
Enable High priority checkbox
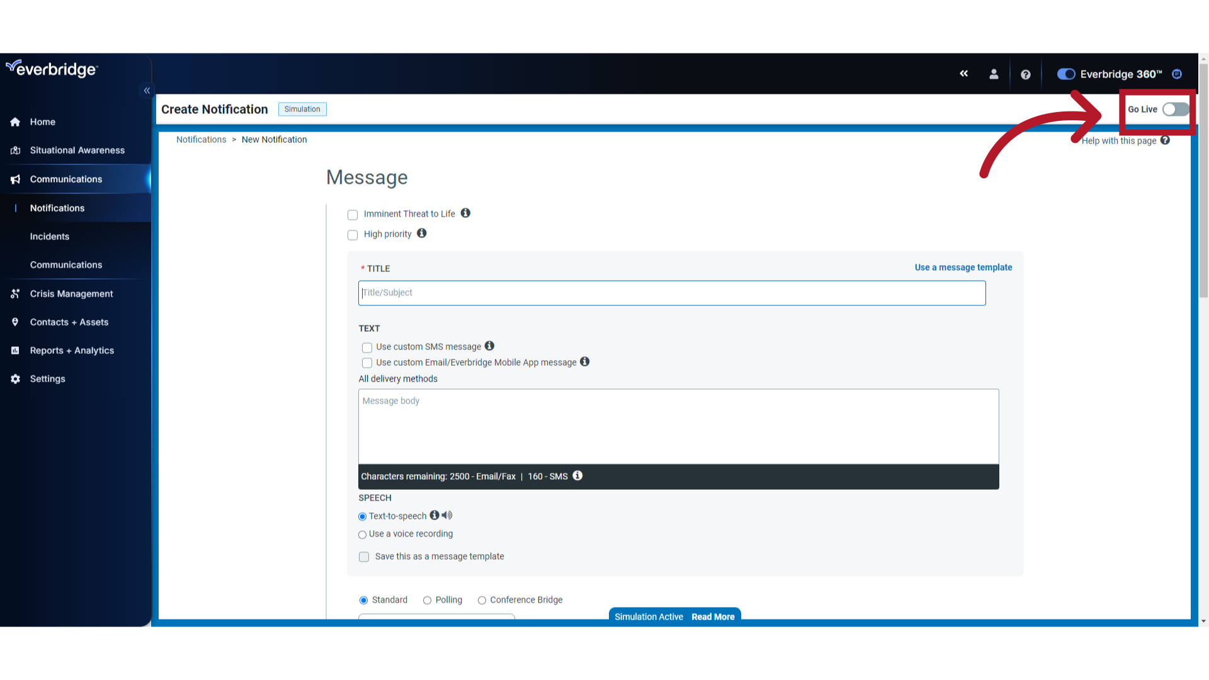[353, 235]
